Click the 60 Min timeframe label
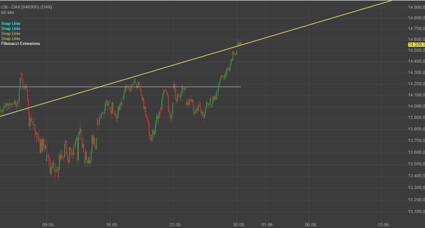This screenshot has width=425, height=228. [x=8, y=12]
